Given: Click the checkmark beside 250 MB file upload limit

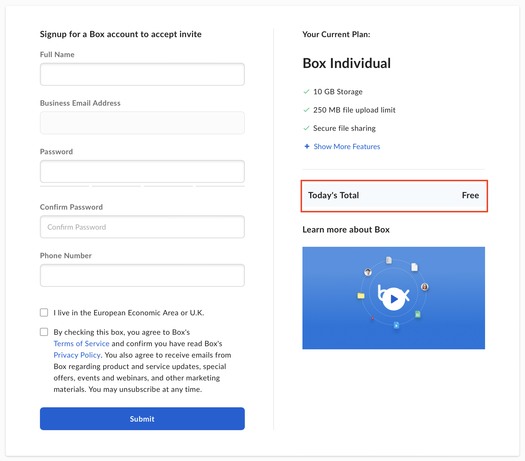Looking at the screenshot, I should [x=306, y=110].
